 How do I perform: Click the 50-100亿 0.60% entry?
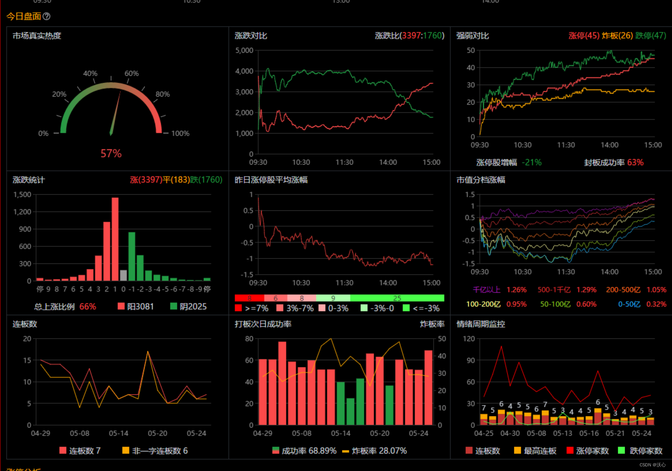pos(568,304)
